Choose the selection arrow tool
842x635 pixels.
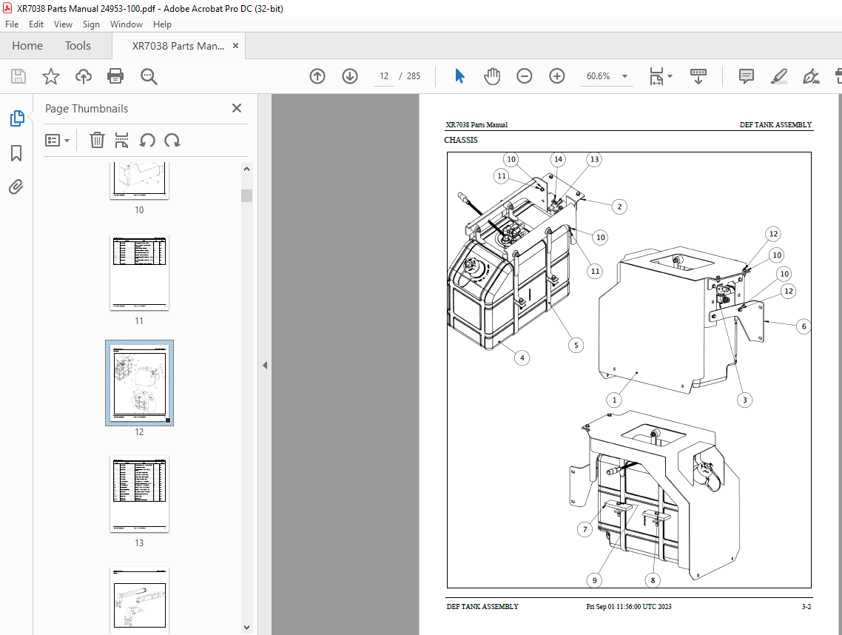pyautogui.click(x=459, y=76)
